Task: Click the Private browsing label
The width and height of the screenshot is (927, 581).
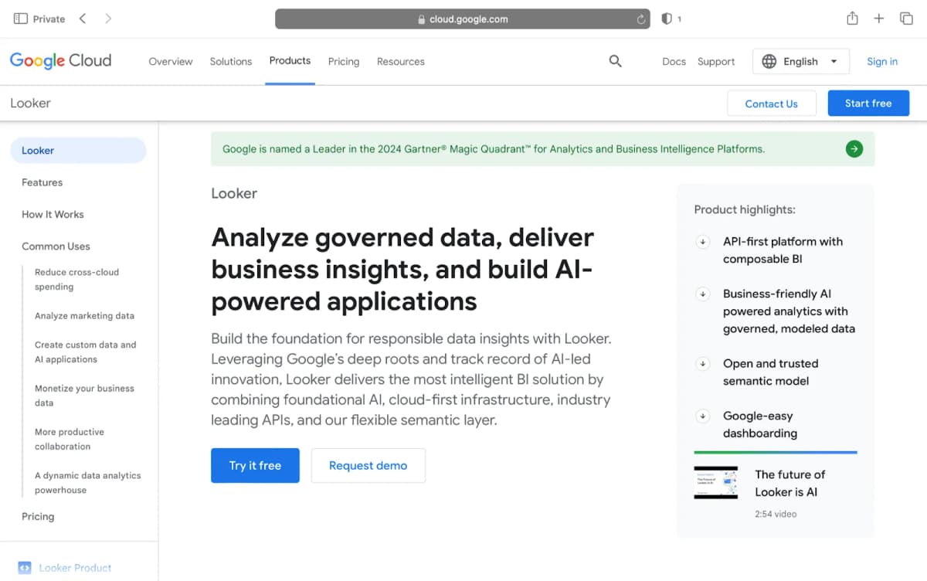Action: tap(49, 19)
